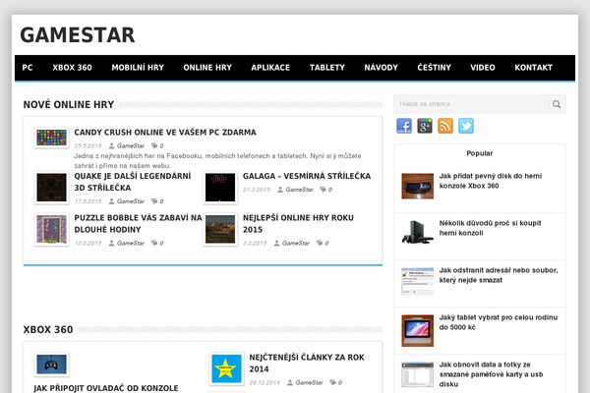Screen dimensions: 590x393
Task: Open the KONTAKT menu item
Action: point(534,68)
